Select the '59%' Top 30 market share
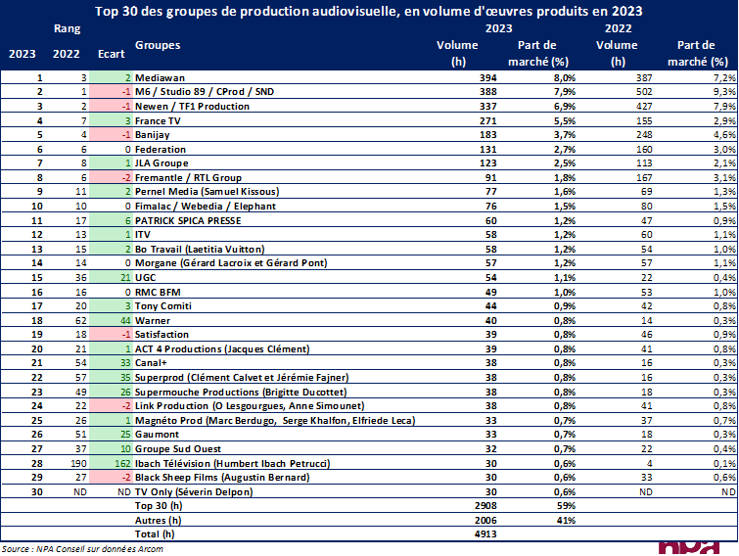The image size is (739, 556). (565, 505)
